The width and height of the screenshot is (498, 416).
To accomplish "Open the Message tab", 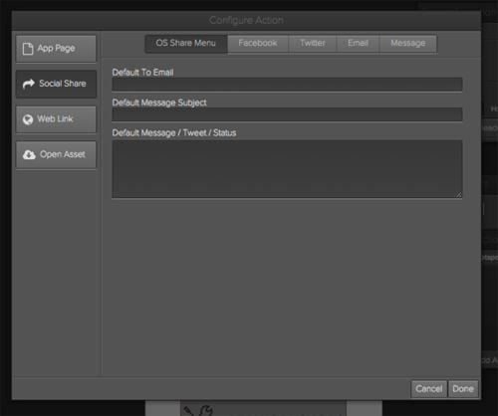I will point(408,44).
